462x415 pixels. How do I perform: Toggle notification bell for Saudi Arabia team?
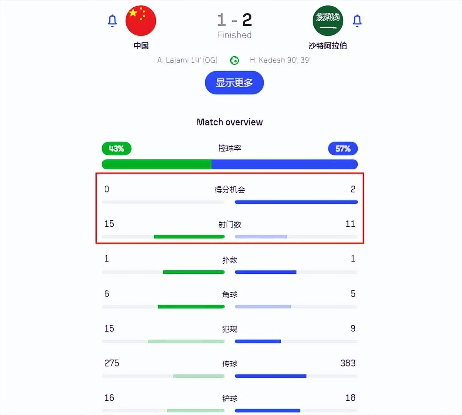(x=357, y=20)
